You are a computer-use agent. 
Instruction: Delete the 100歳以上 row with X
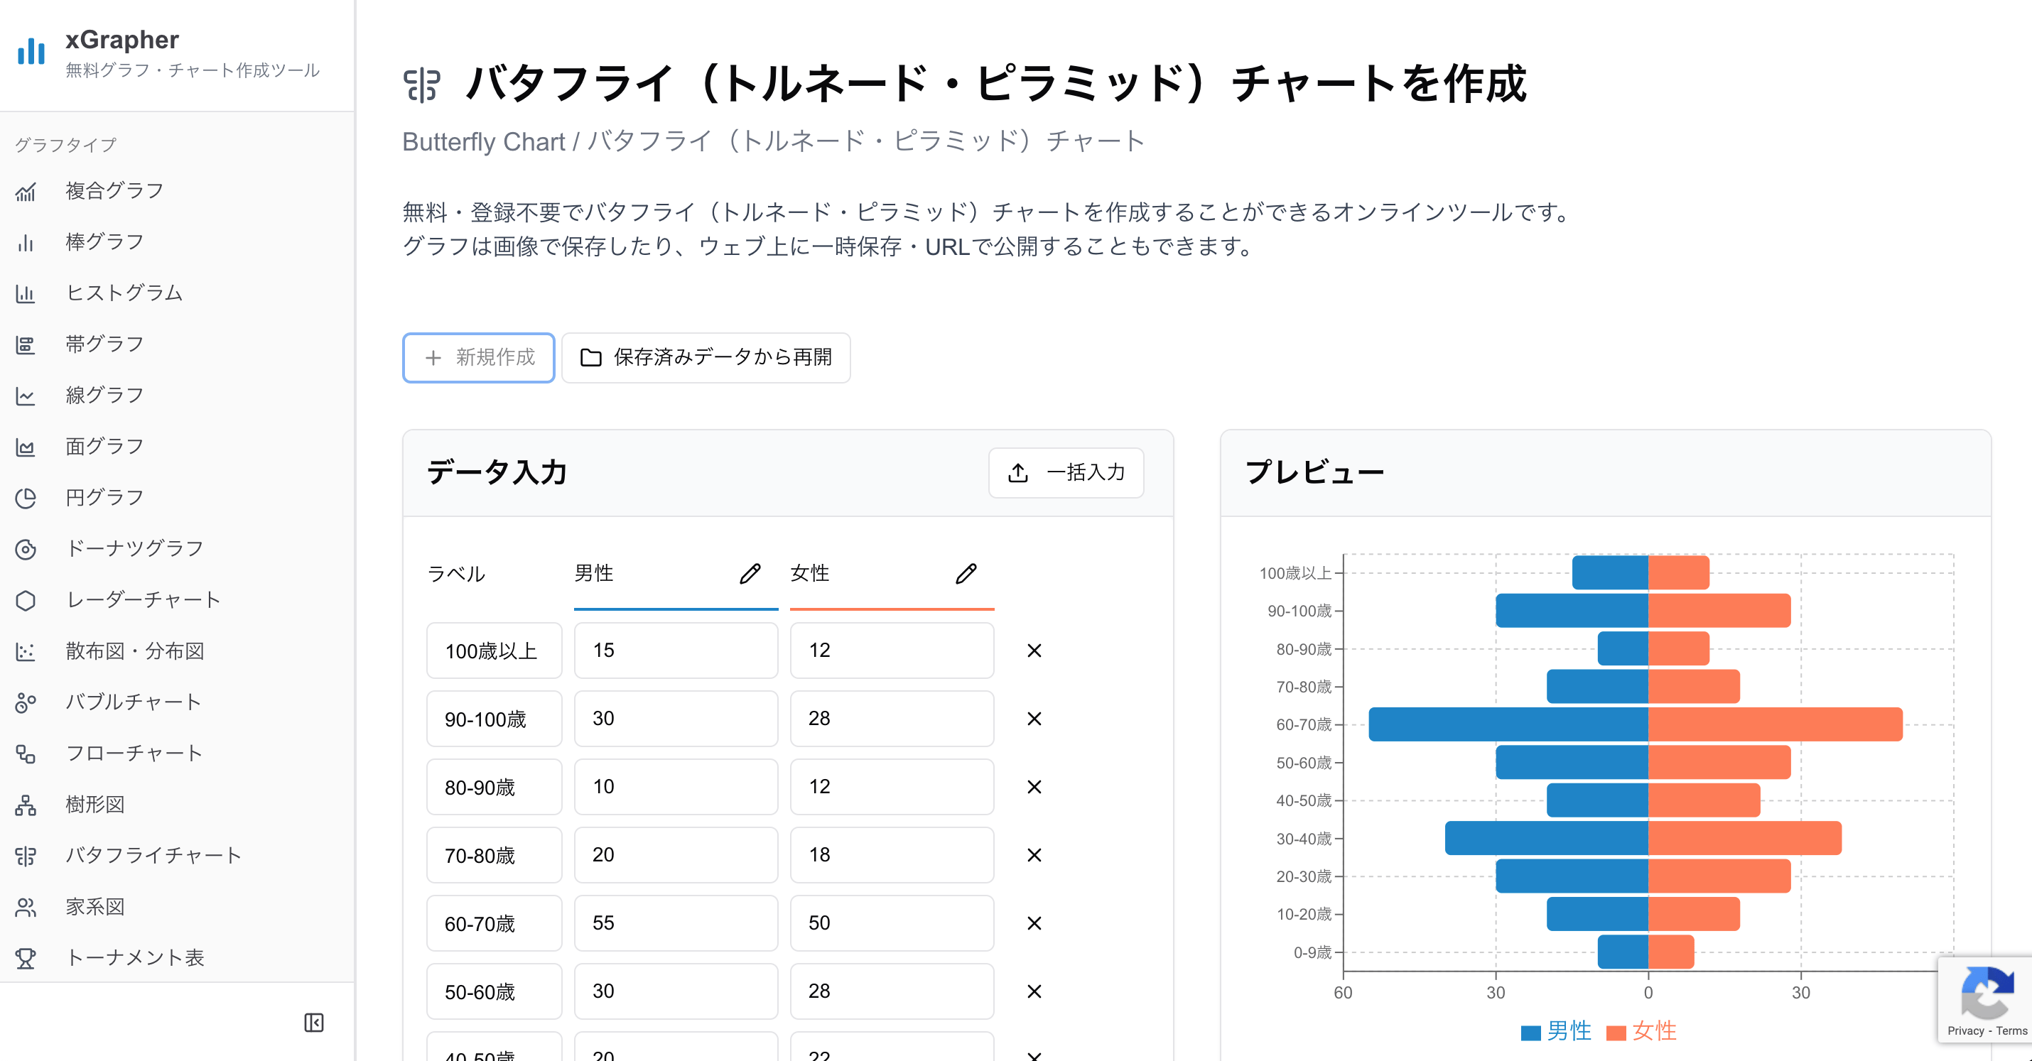(1033, 651)
